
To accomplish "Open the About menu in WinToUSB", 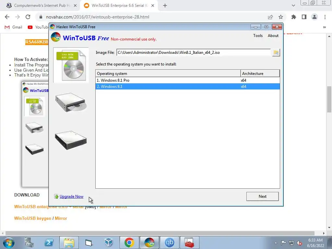I will pos(273,36).
